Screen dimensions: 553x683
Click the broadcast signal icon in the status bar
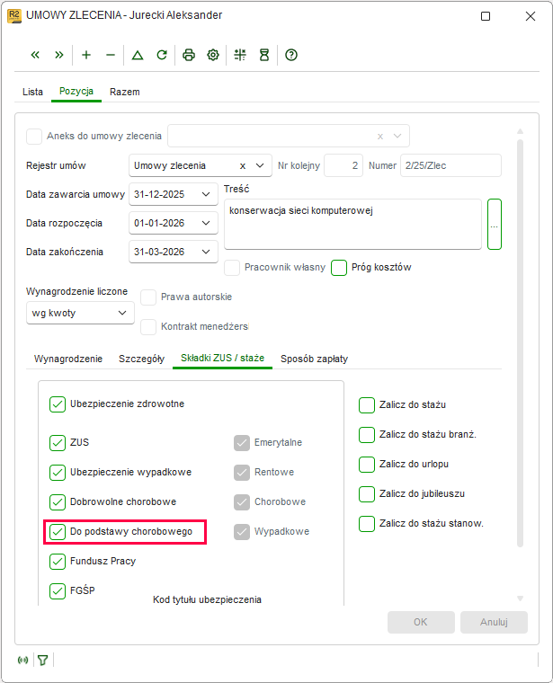[x=23, y=660]
